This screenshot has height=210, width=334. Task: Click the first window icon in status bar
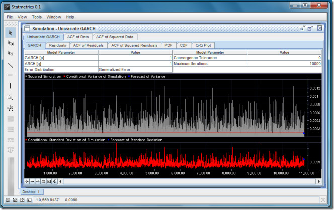8,200
